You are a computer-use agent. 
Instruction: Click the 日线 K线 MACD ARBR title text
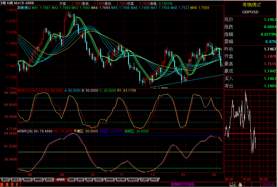(x=17, y=3)
